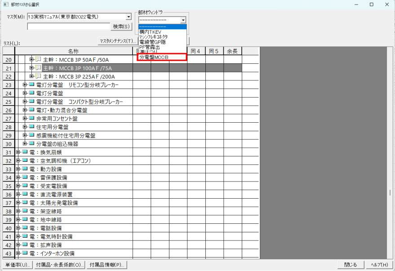Click the folder icon of 電：拡声設備
The height and width of the screenshot is (271, 395).
25,244
